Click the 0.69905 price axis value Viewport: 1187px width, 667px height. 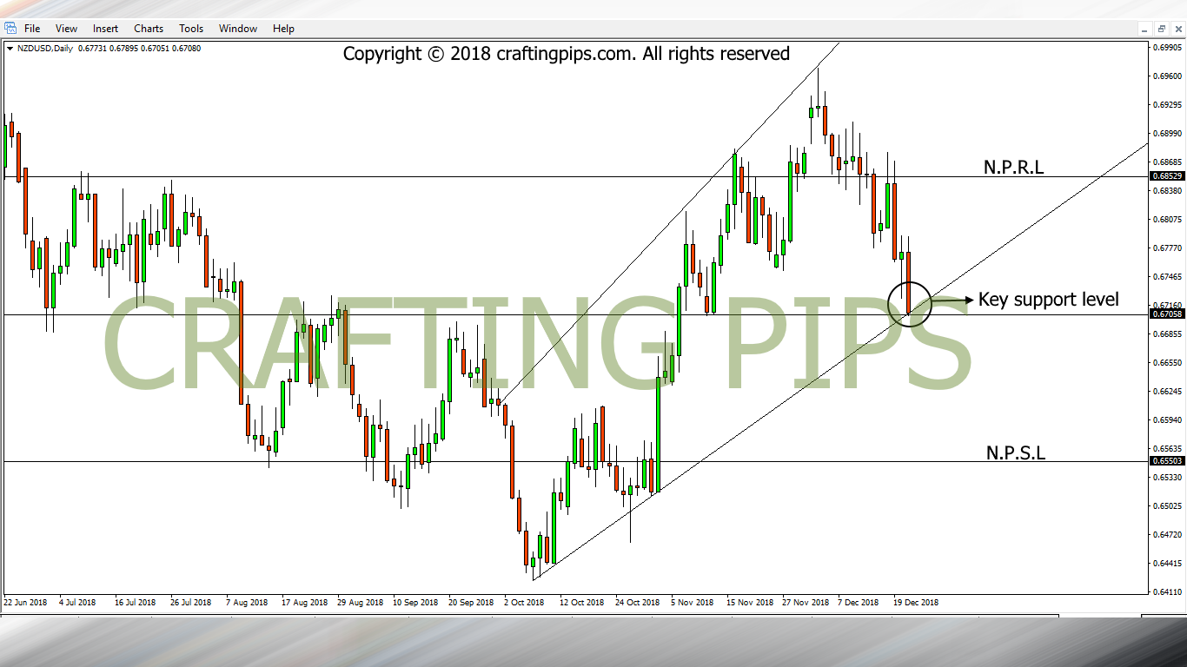1169,48
